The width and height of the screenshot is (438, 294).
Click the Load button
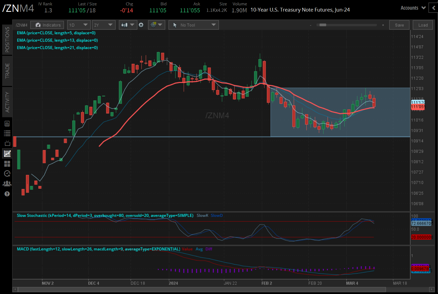(422, 25)
